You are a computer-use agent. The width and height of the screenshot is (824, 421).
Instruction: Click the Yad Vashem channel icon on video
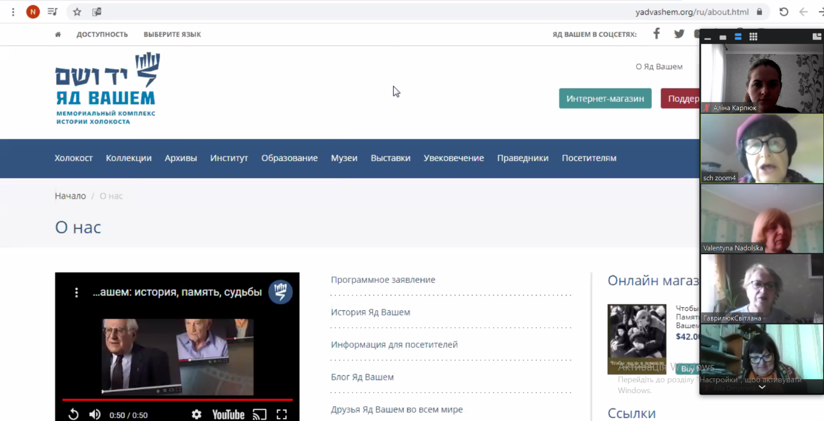pyautogui.click(x=280, y=292)
